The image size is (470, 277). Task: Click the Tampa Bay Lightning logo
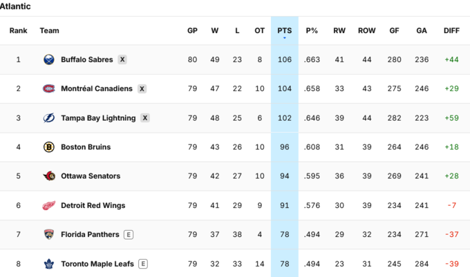click(49, 118)
